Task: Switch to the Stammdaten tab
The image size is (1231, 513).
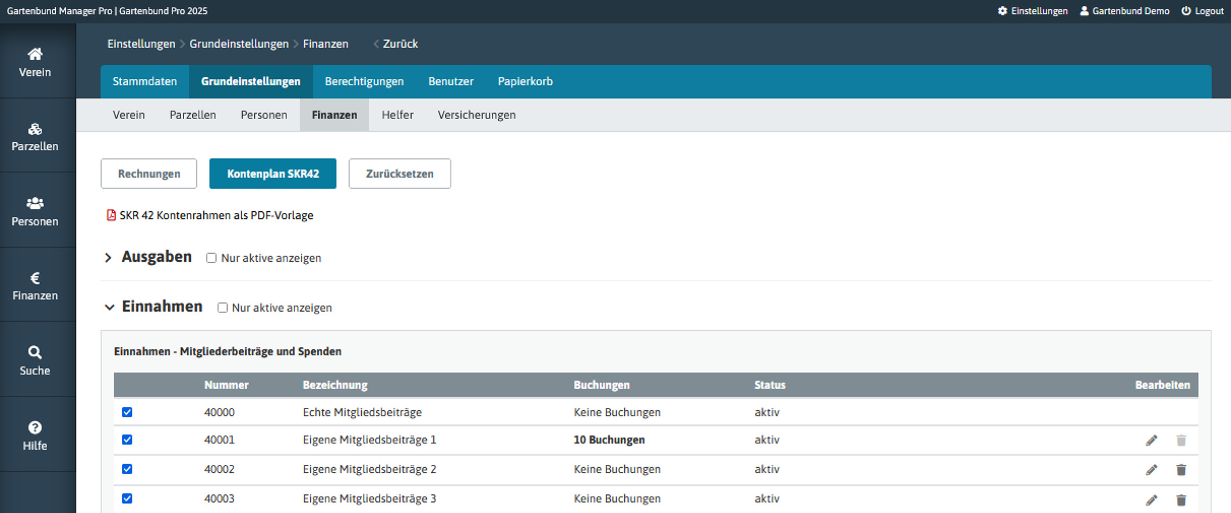Action: tap(145, 81)
